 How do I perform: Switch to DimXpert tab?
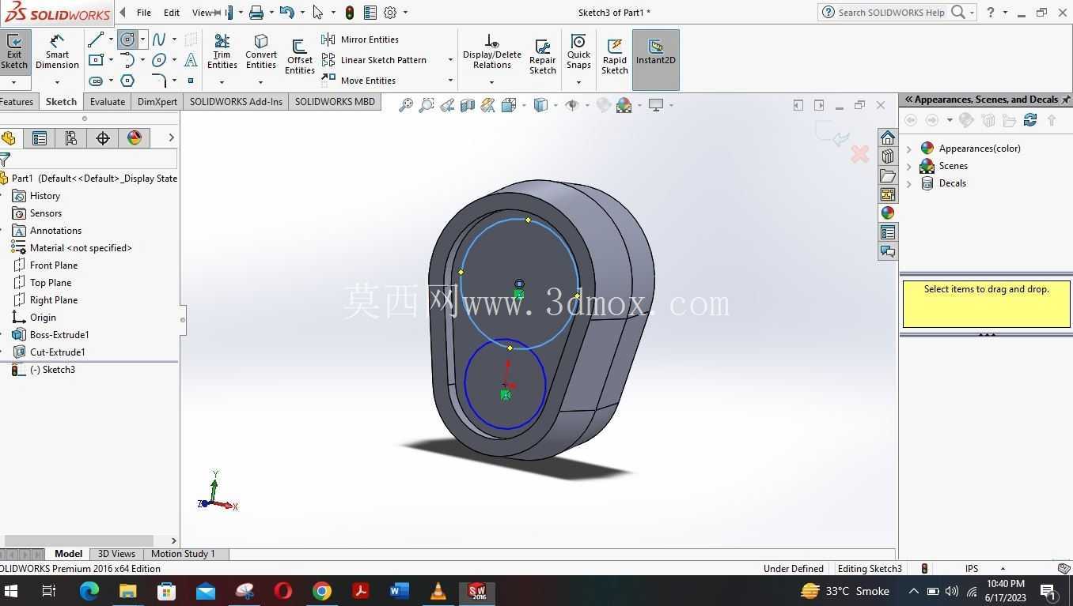coord(157,102)
